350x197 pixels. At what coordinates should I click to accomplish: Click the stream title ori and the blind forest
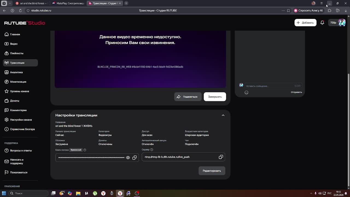[74, 126]
